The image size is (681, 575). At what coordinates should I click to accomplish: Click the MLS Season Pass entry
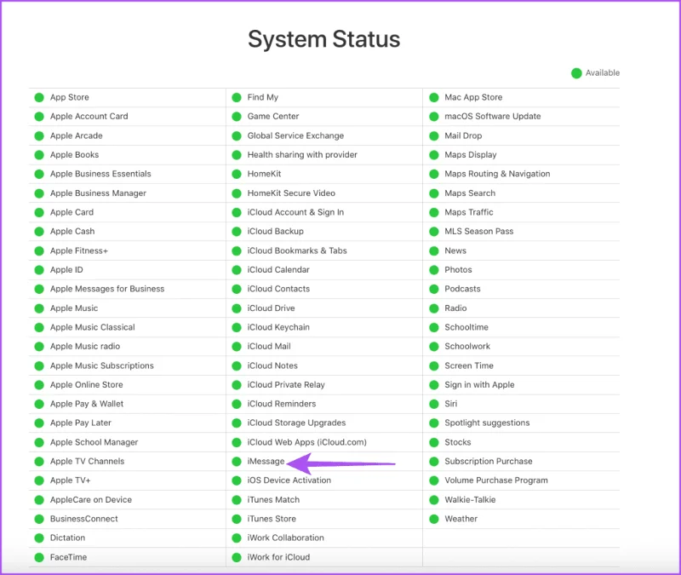[479, 232]
